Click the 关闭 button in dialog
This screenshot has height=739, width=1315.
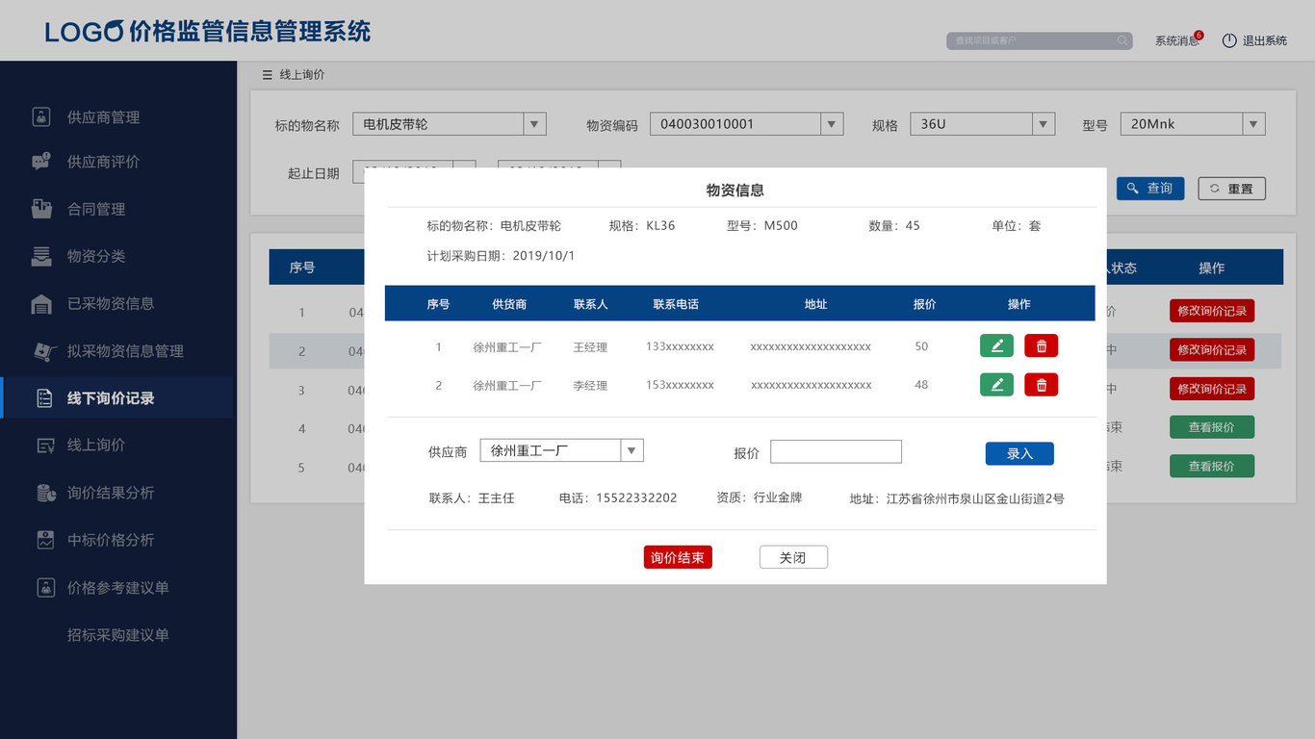pyautogui.click(x=793, y=557)
